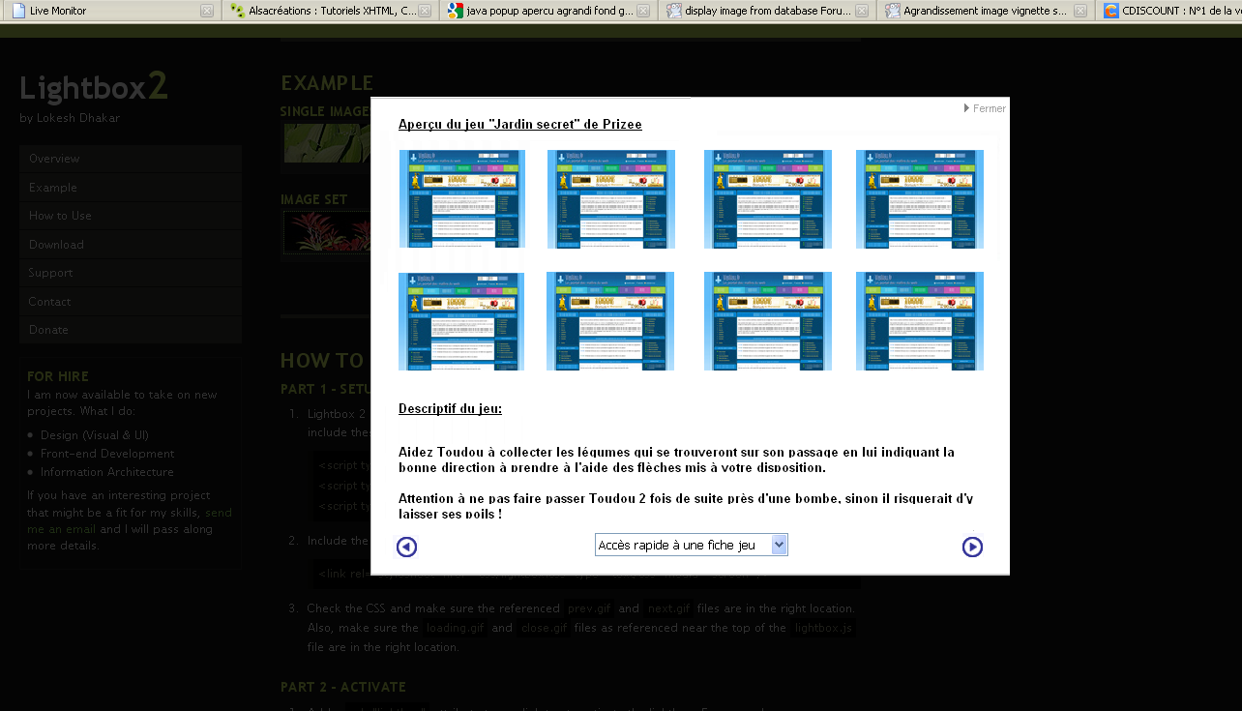The image size is (1242, 711).
Task: Click the CDISCOUNT tab favicon
Action: 1111,11
